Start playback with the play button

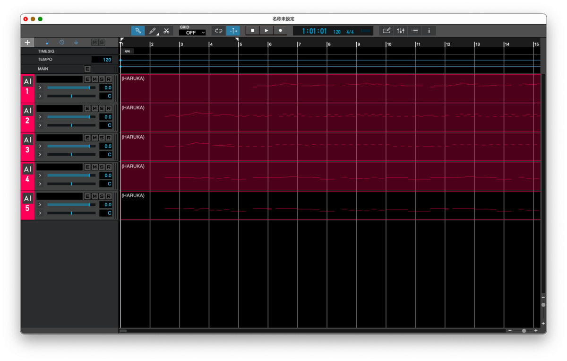pyautogui.click(x=266, y=31)
